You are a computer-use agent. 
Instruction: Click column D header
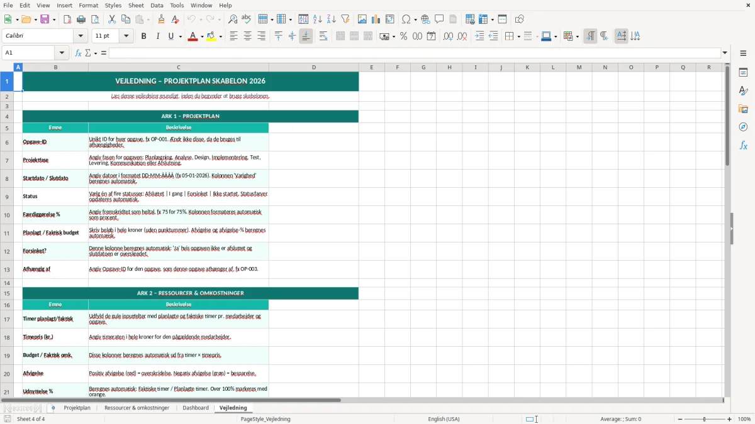pos(314,67)
